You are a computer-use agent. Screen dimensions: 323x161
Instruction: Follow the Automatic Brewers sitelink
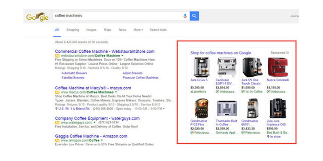pyautogui.click(x=74, y=73)
